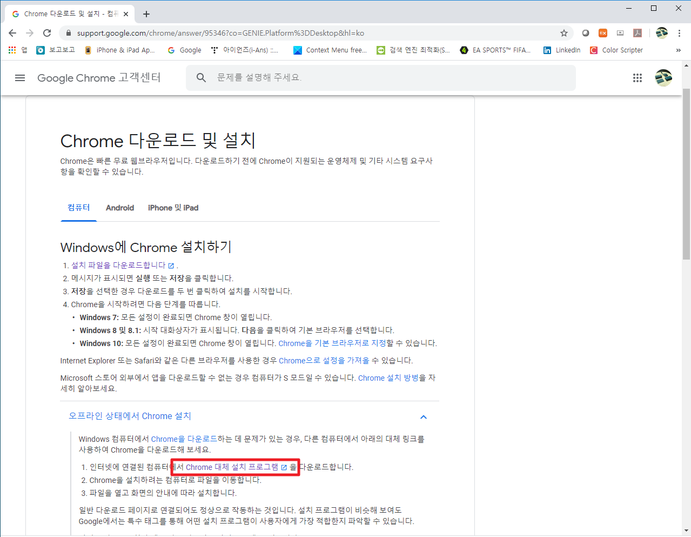Viewport: 691px width, 537px height.
Task: Open the 보고보고 bookmark
Action: pyautogui.click(x=56, y=50)
